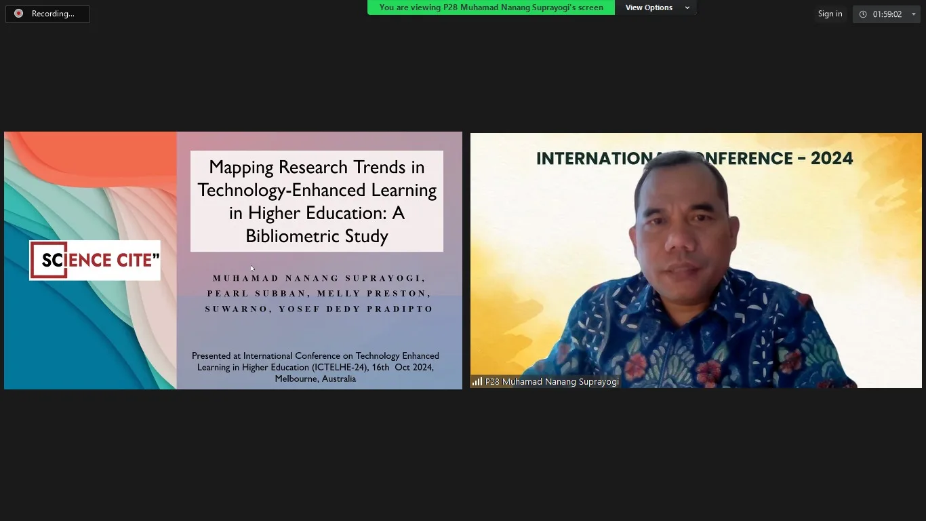Viewport: 926px width, 521px height.
Task: Click the Sign in link
Action: [x=830, y=14]
